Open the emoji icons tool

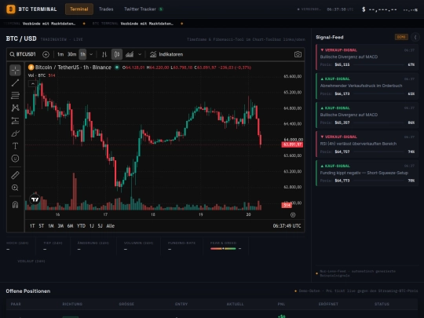15,159
